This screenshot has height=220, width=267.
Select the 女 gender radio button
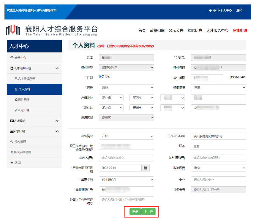107,77
